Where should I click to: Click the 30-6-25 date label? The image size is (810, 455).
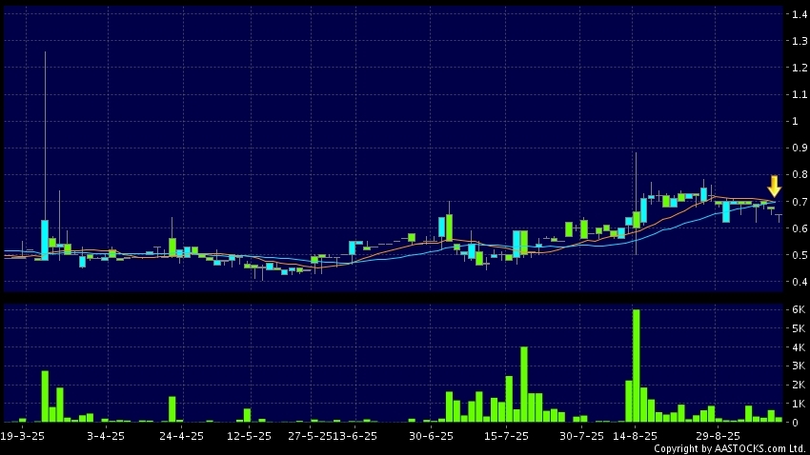[431, 436]
